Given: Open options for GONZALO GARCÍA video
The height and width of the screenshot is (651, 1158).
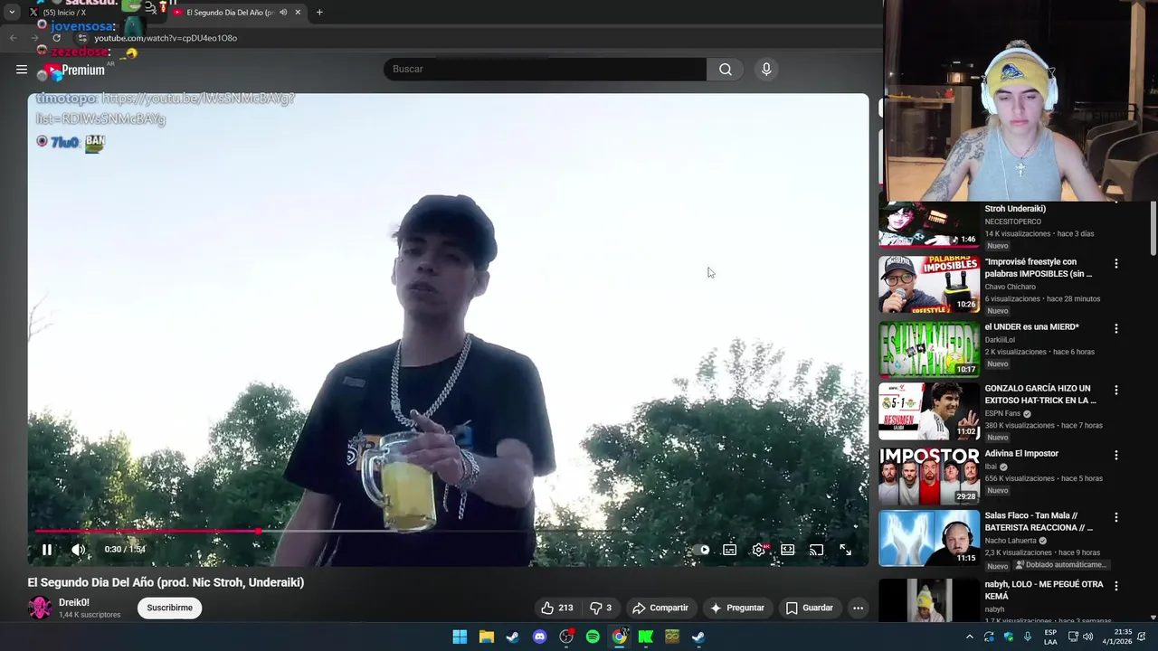Looking at the screenshot, I should point(1115,390).
